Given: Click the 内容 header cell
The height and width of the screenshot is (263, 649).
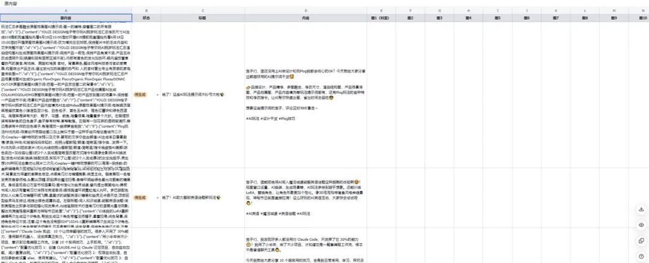Looking at the screenshot, I should pos(305,18).
